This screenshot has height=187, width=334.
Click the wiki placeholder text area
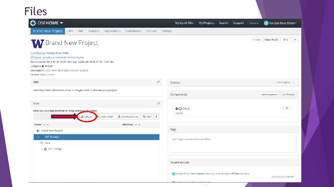click(75, 90)
